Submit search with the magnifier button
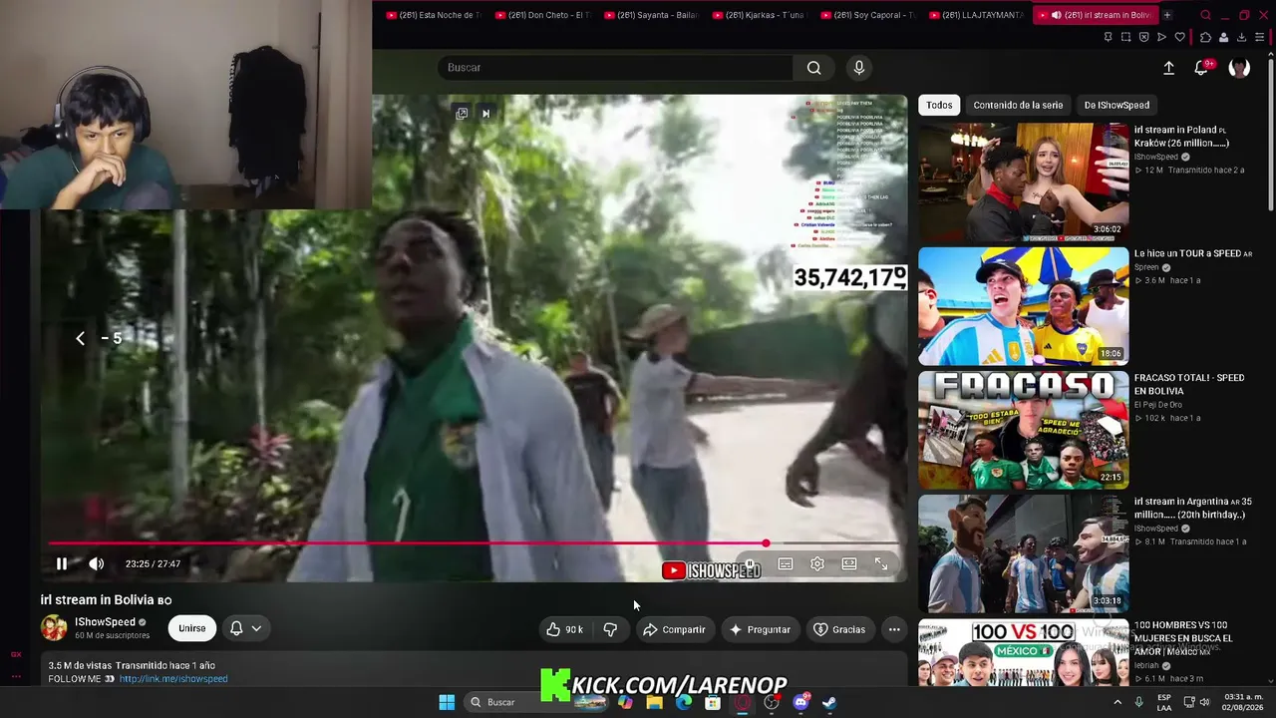 [814, 67]
